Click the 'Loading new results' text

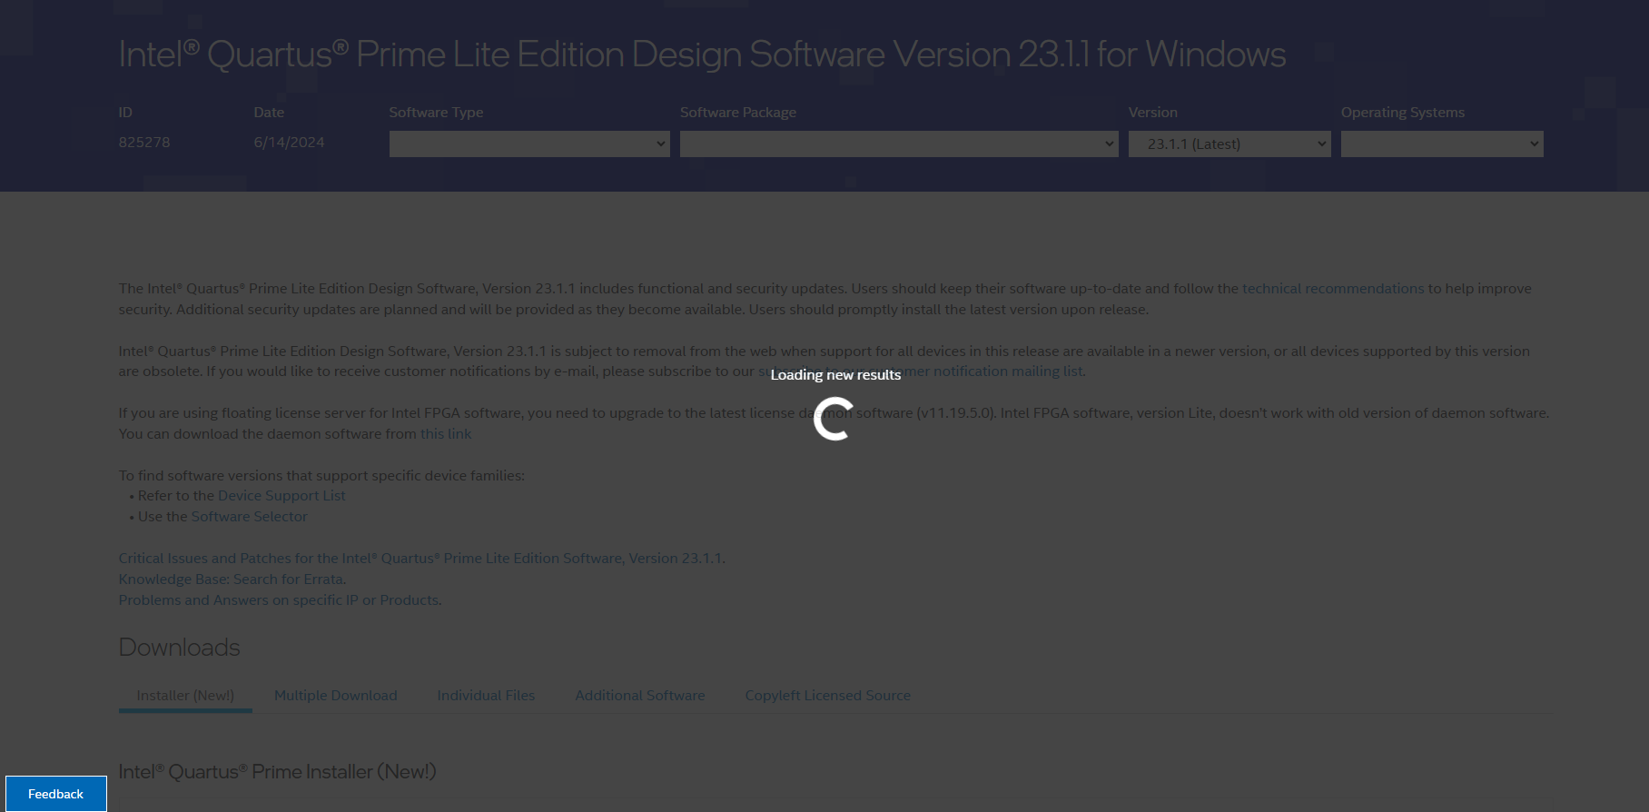click(x=835, y=374)
